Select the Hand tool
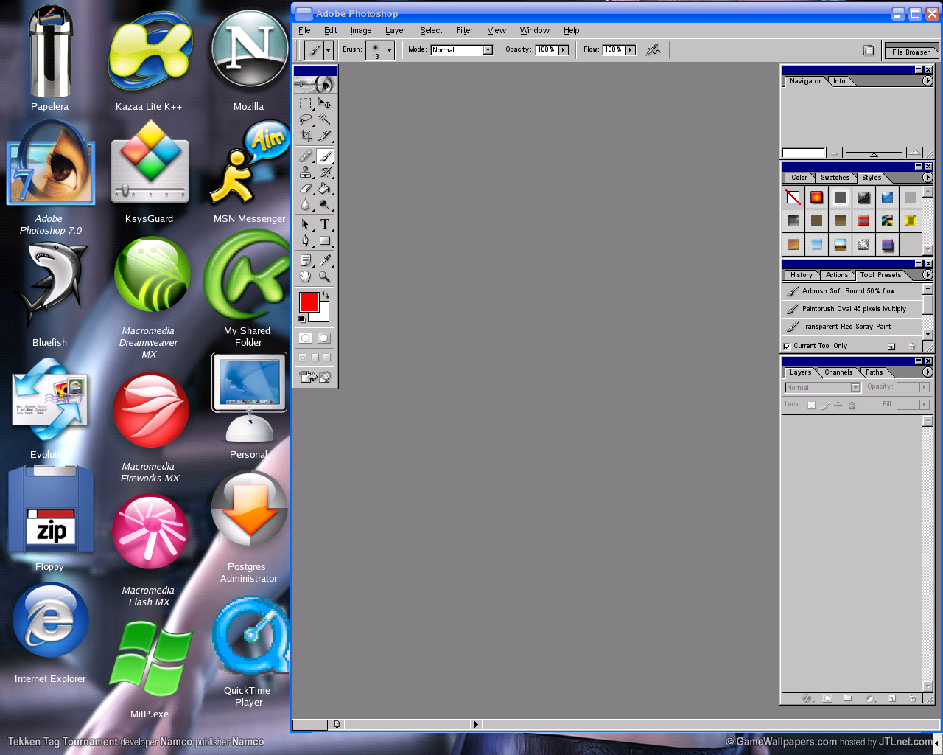The height and width of the screenshot is (755, 943). (306, 276)
